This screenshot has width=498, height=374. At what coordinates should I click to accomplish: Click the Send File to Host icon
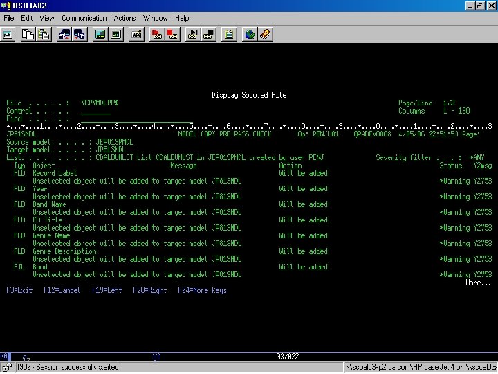click(64, 35)
